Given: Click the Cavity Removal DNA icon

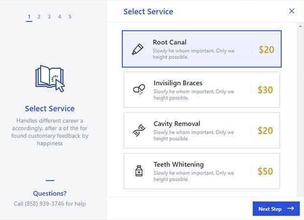Looking at the screenshot, I should pos(139,130).
